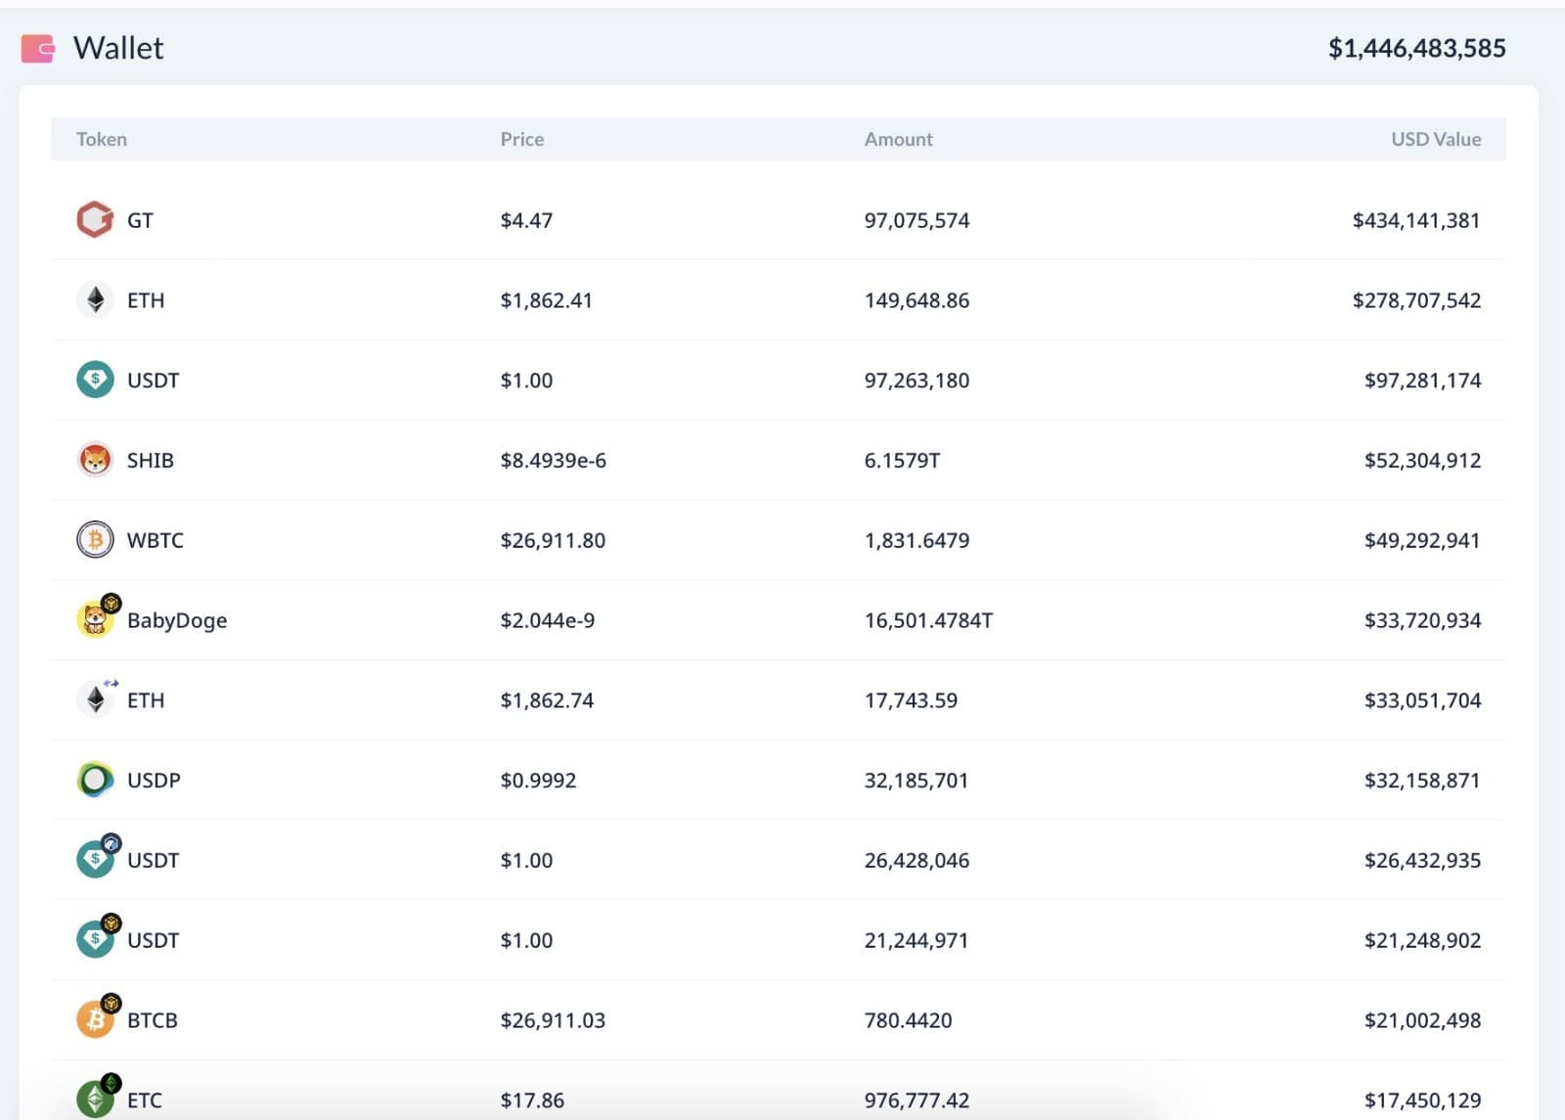Click the USDT logo with amount 97,263,180
Image resolution: width=1565 pixels, height=1120 pixels.
(95, 380)
